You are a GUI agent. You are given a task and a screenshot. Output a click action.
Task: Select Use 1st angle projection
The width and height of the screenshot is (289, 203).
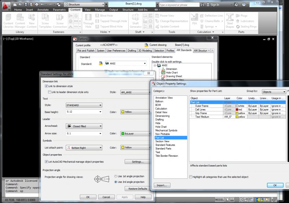(x=116, y=176)
